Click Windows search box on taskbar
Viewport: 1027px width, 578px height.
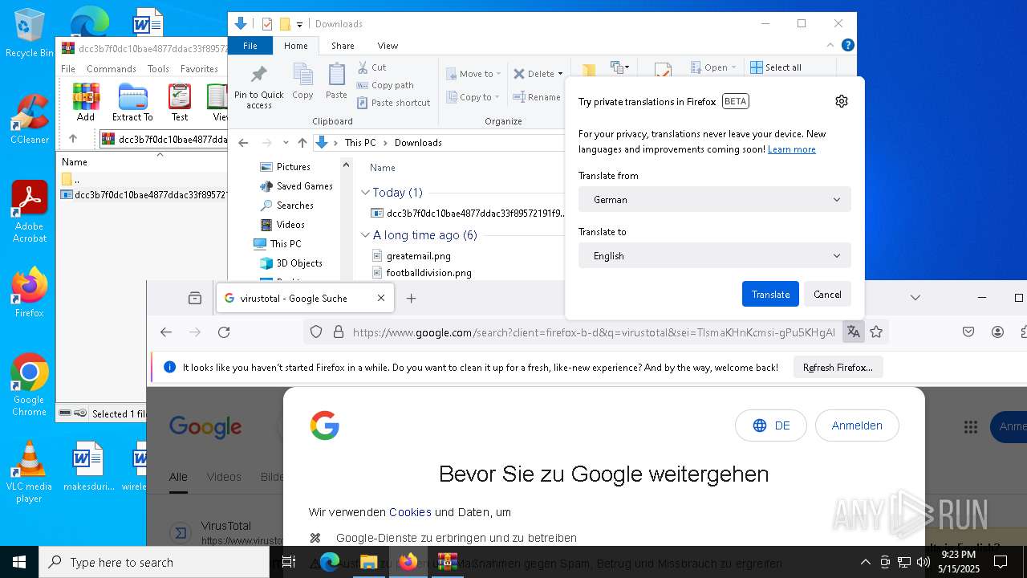tap(154, 562)
